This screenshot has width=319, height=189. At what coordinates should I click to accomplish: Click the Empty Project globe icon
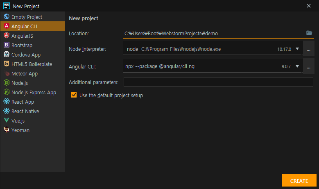(7, 17)
